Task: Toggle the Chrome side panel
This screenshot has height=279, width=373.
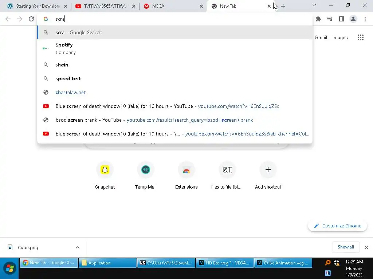Action: [342, 19]
